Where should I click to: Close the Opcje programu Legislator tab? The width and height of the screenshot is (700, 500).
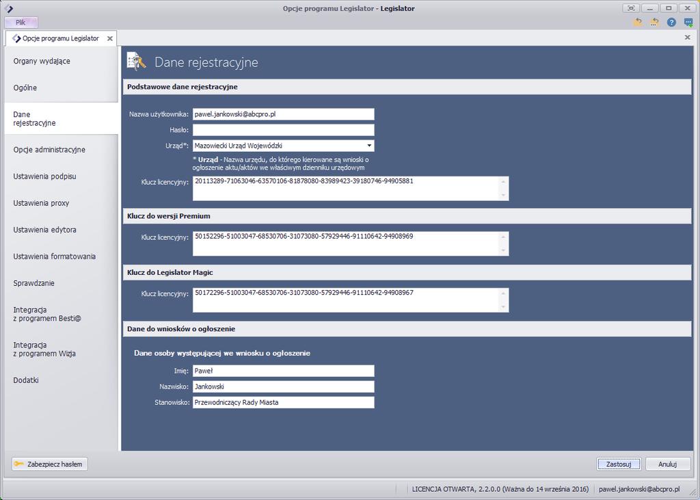[110, 38]
